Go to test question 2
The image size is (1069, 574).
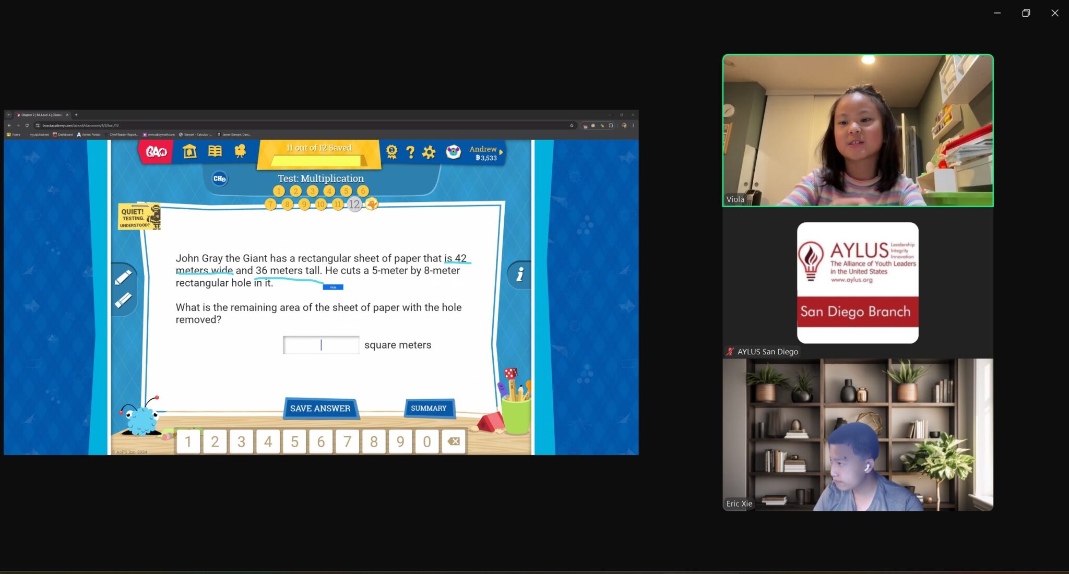tap(295, 191)
